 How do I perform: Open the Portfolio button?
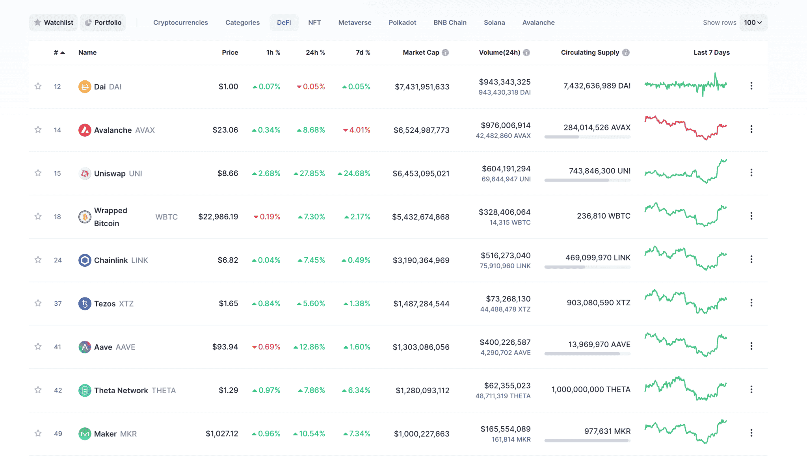coord(103,22)
